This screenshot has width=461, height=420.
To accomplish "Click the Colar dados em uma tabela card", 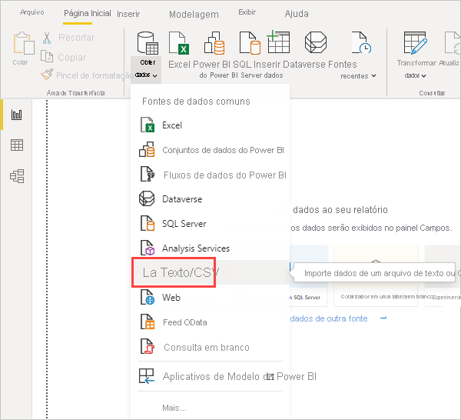I will click(x=376, y=276).
